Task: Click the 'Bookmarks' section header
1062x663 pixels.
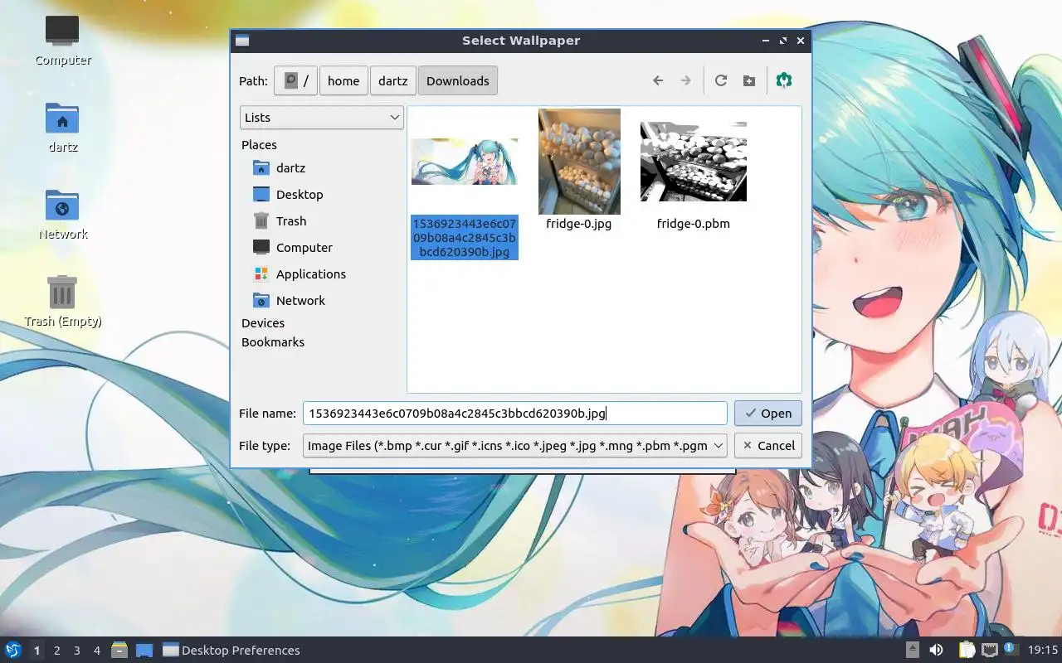Action: coord(273,342)
